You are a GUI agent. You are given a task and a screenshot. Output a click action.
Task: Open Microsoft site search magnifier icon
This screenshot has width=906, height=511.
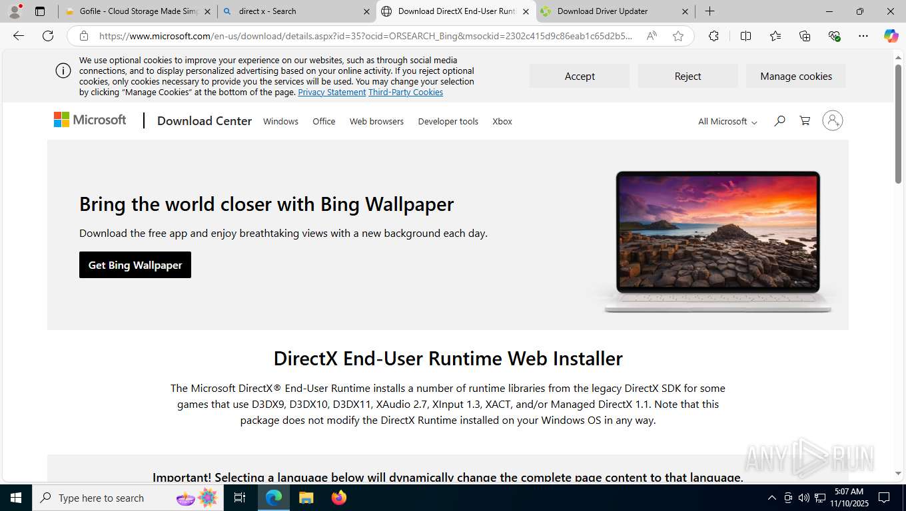point(779,120)
